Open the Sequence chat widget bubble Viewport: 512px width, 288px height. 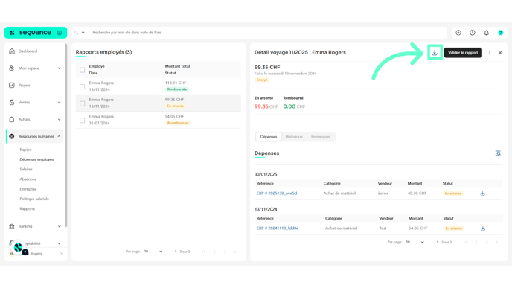pyautogui.click(x=18, y=248)
